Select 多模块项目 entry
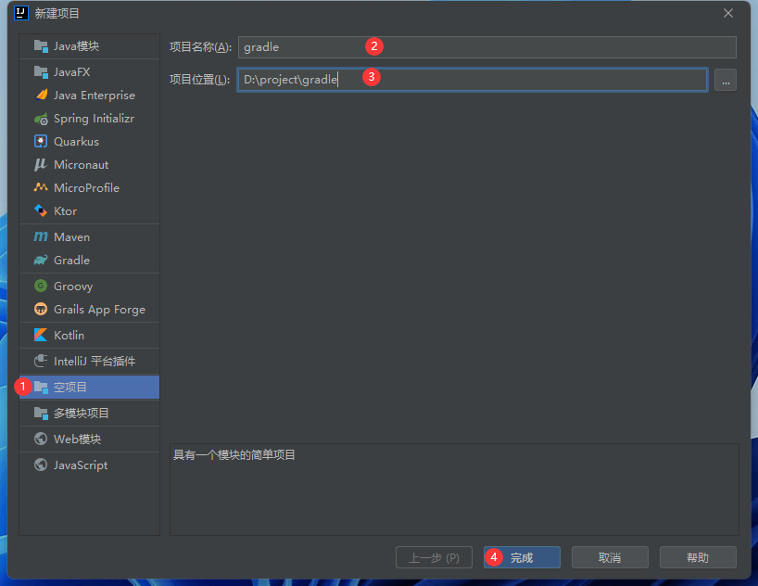Image resolution: width=758 pixels, height=586 pixels. click(x=90, y=414)
